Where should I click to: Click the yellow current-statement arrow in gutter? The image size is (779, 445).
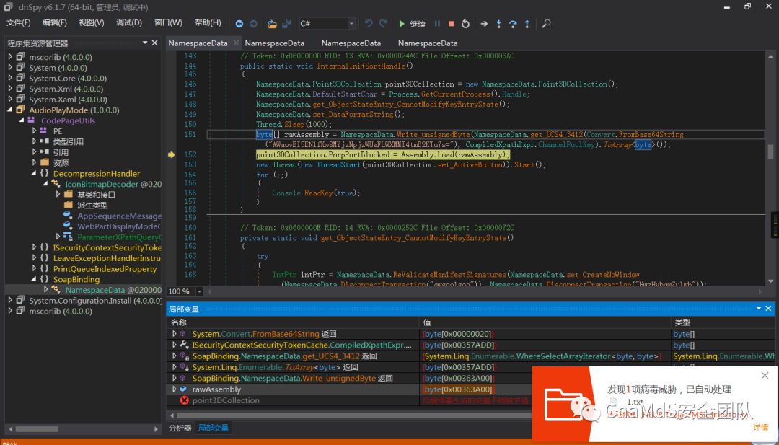pos(172,155)
